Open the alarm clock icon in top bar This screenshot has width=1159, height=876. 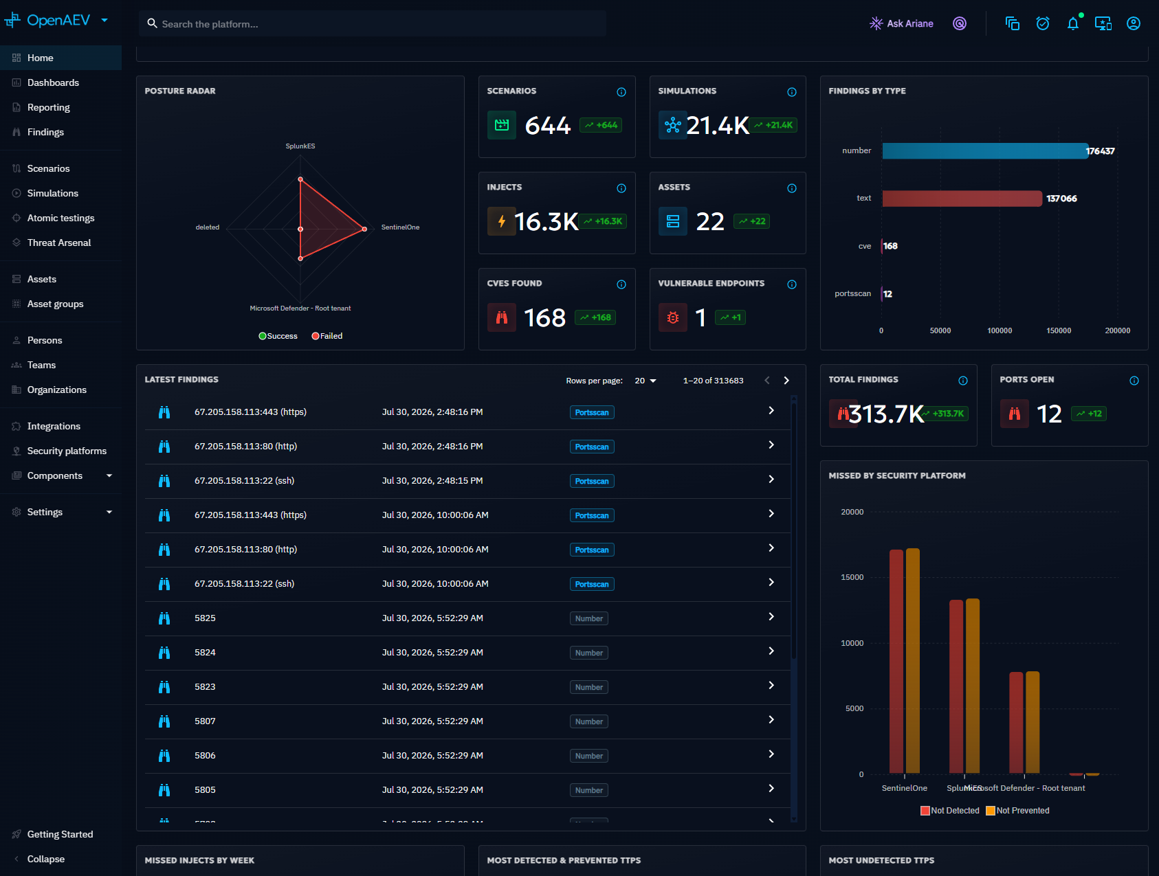(x=1043, y=23)
